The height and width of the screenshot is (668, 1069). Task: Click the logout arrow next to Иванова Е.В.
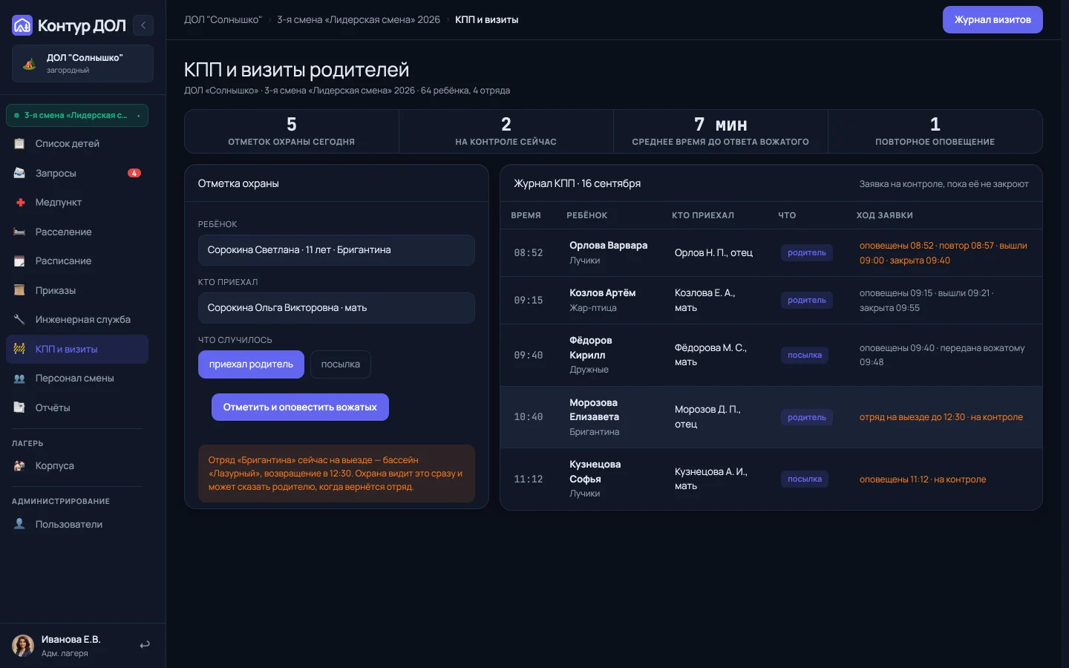(145, 645)
